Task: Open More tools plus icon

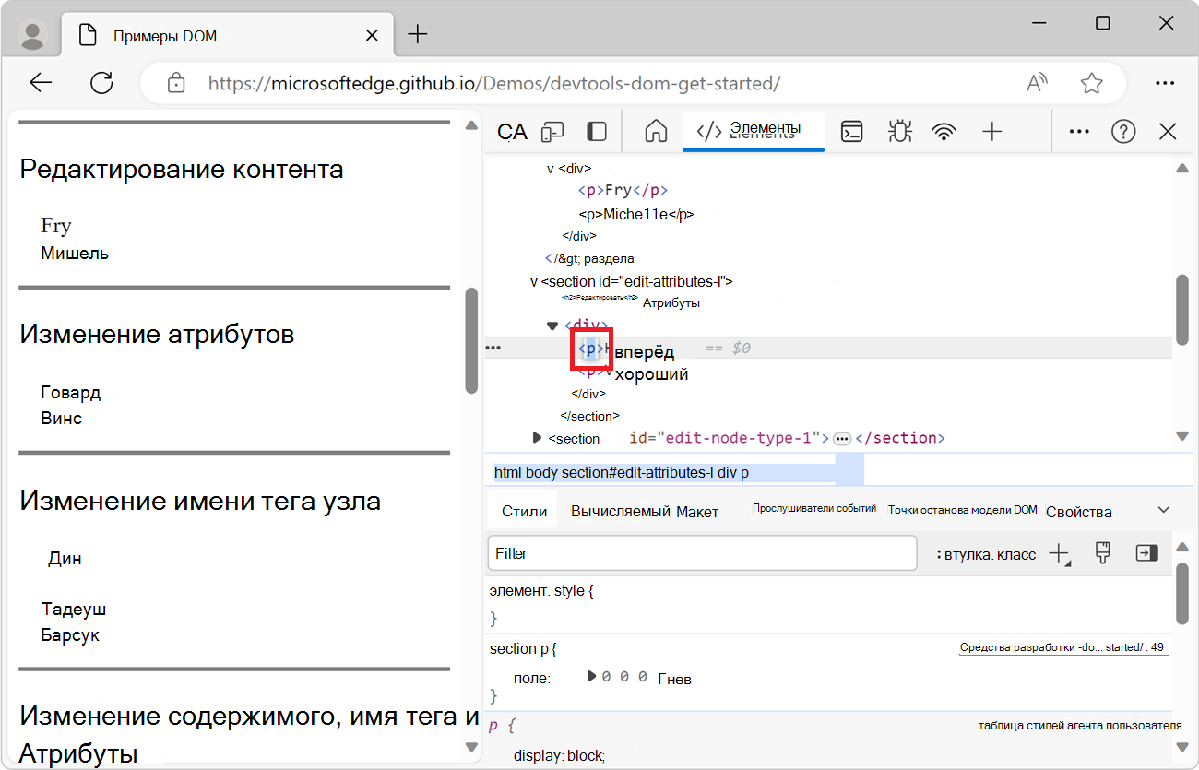Action: [991, 131]
